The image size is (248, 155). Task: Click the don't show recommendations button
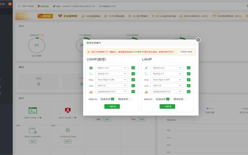coord(186,52)
